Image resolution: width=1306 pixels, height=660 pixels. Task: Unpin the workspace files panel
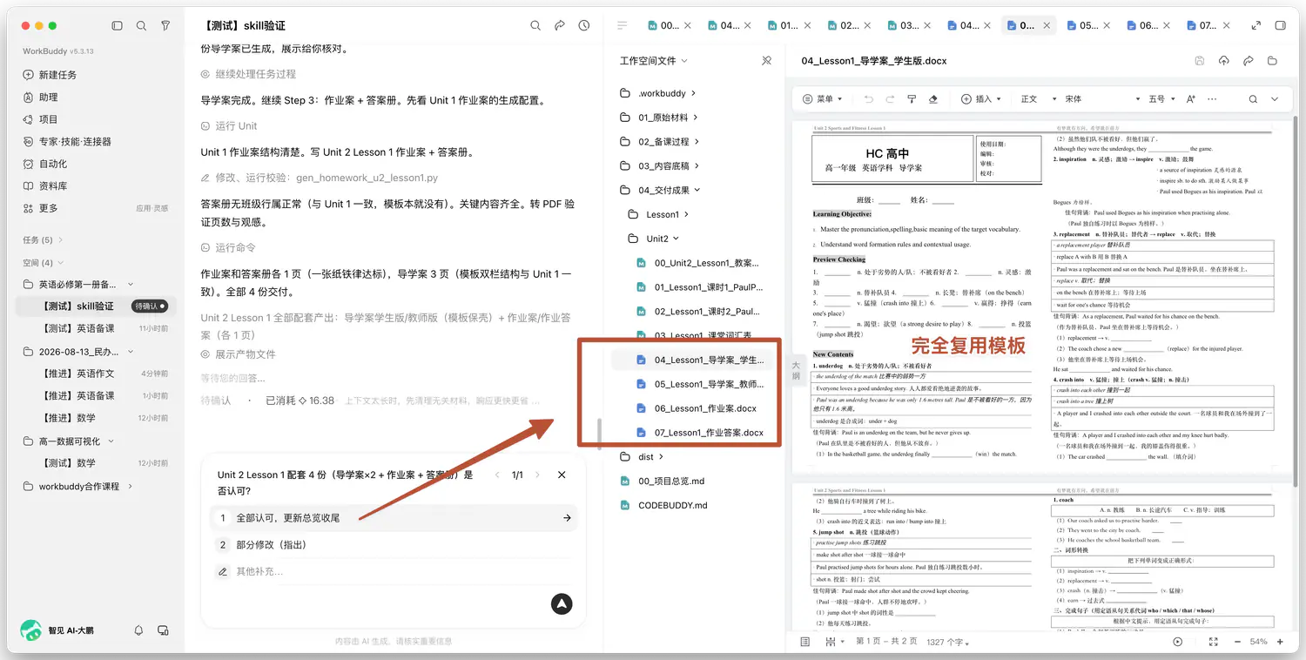click(766, 61)
